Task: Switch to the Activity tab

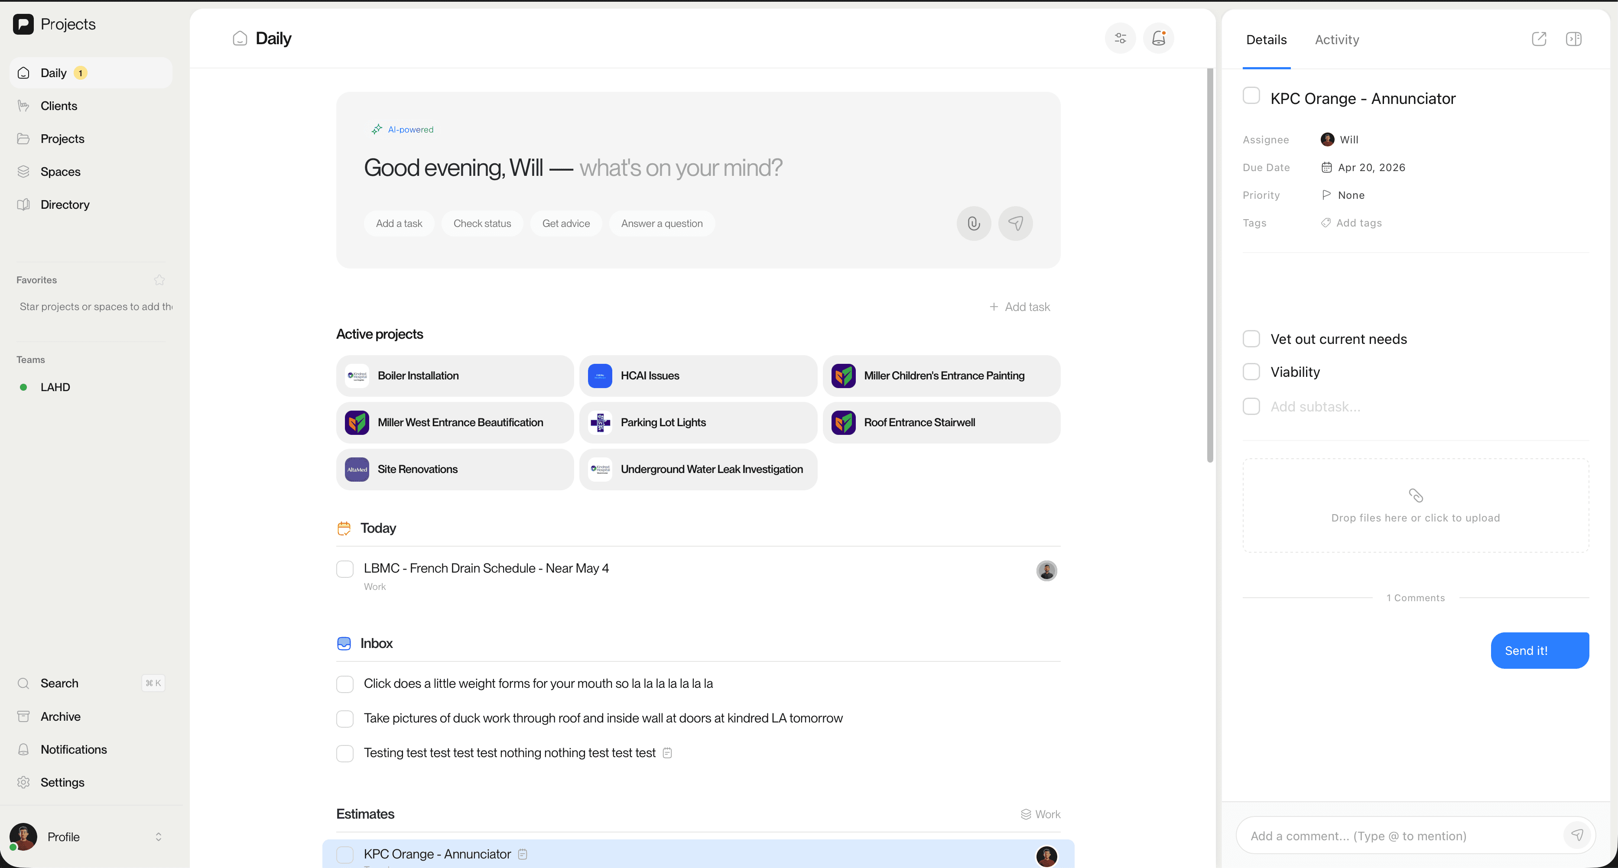Action: [x=1336, y=39]
